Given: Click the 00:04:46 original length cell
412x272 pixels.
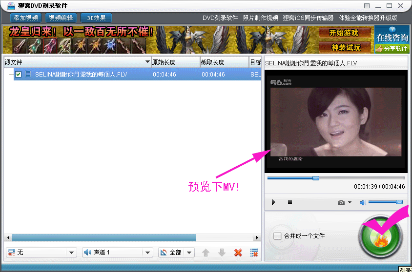Looking at the screenshot, I should (165, 75).
